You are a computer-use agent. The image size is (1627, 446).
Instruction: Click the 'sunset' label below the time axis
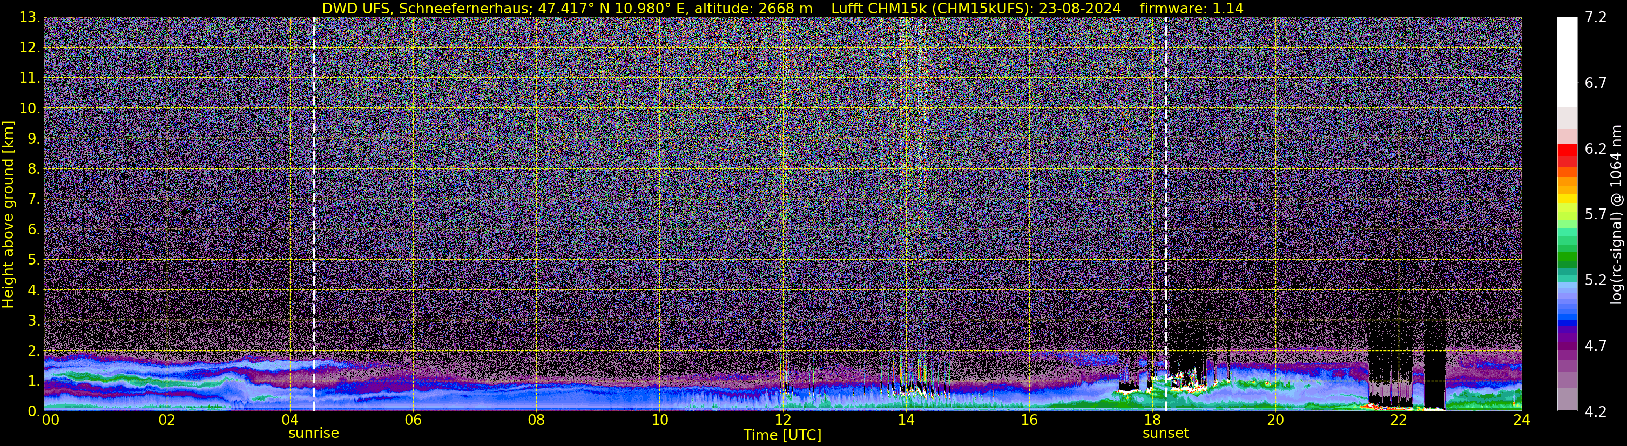coord(1165,434)
